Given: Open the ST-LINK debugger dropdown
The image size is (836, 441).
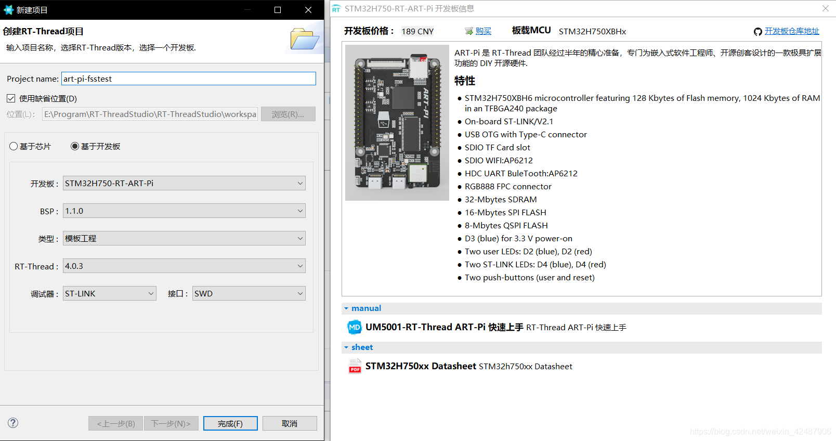Looking at the screenshot, I should (110, 293).
